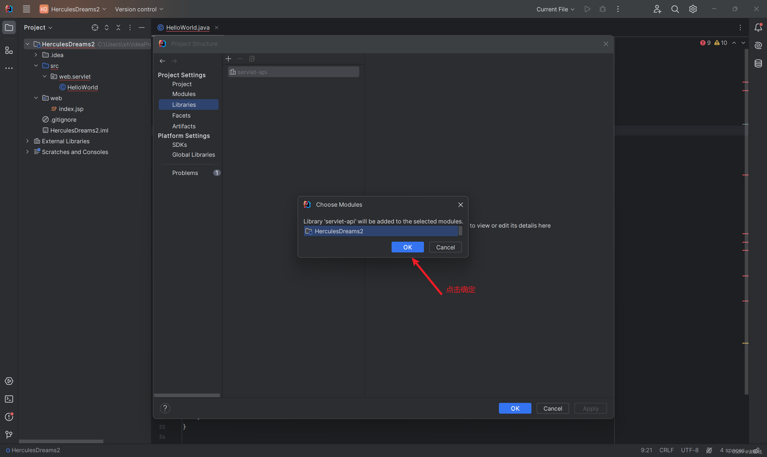This screenshot has width=767, height=457.
Task: Run the current file with the play icon
Action: 587,9
